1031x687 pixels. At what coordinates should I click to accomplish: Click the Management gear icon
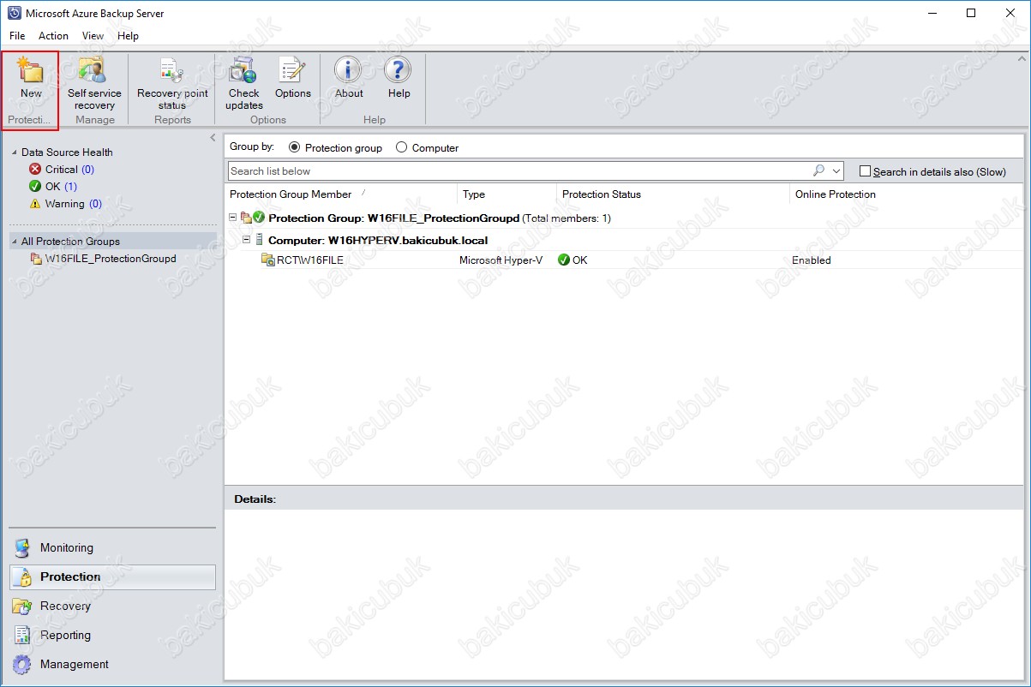[x=22, y=664]
